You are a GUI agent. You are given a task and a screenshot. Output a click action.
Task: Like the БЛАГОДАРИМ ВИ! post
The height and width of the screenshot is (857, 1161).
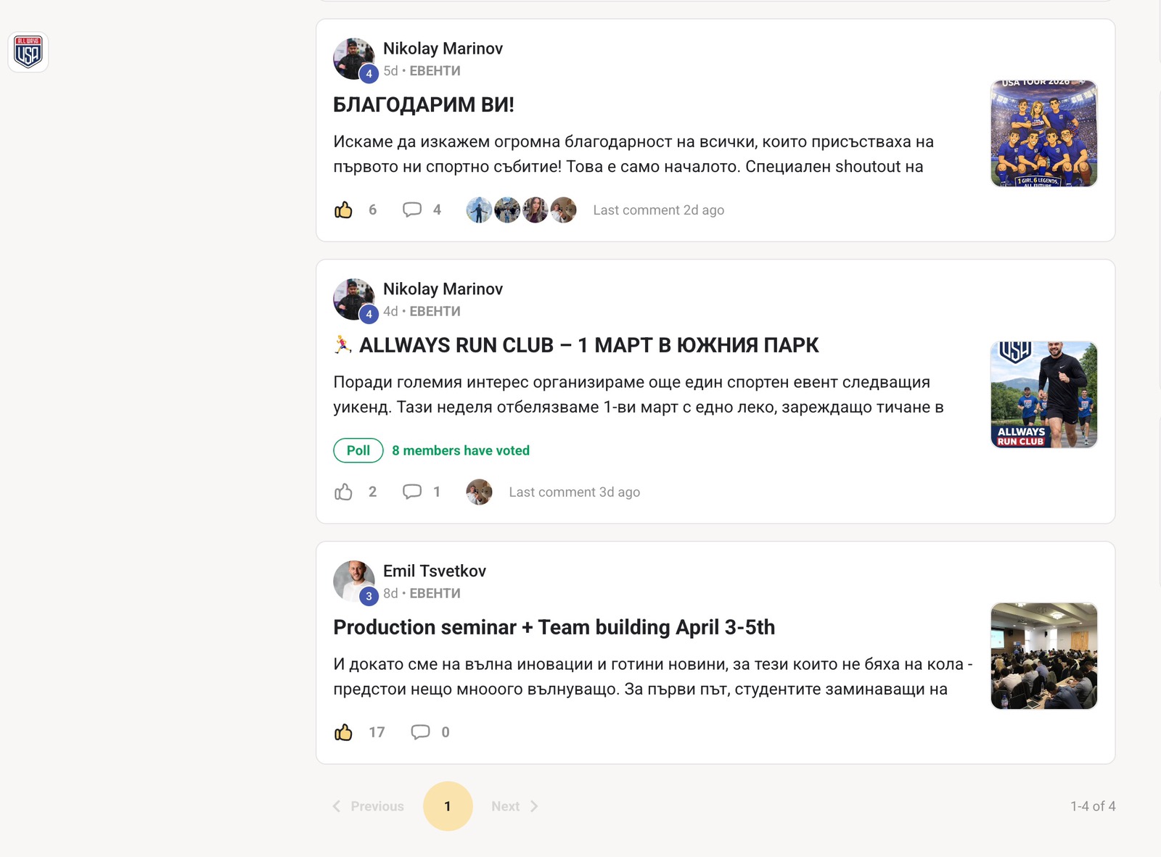(x=343, y=210)
